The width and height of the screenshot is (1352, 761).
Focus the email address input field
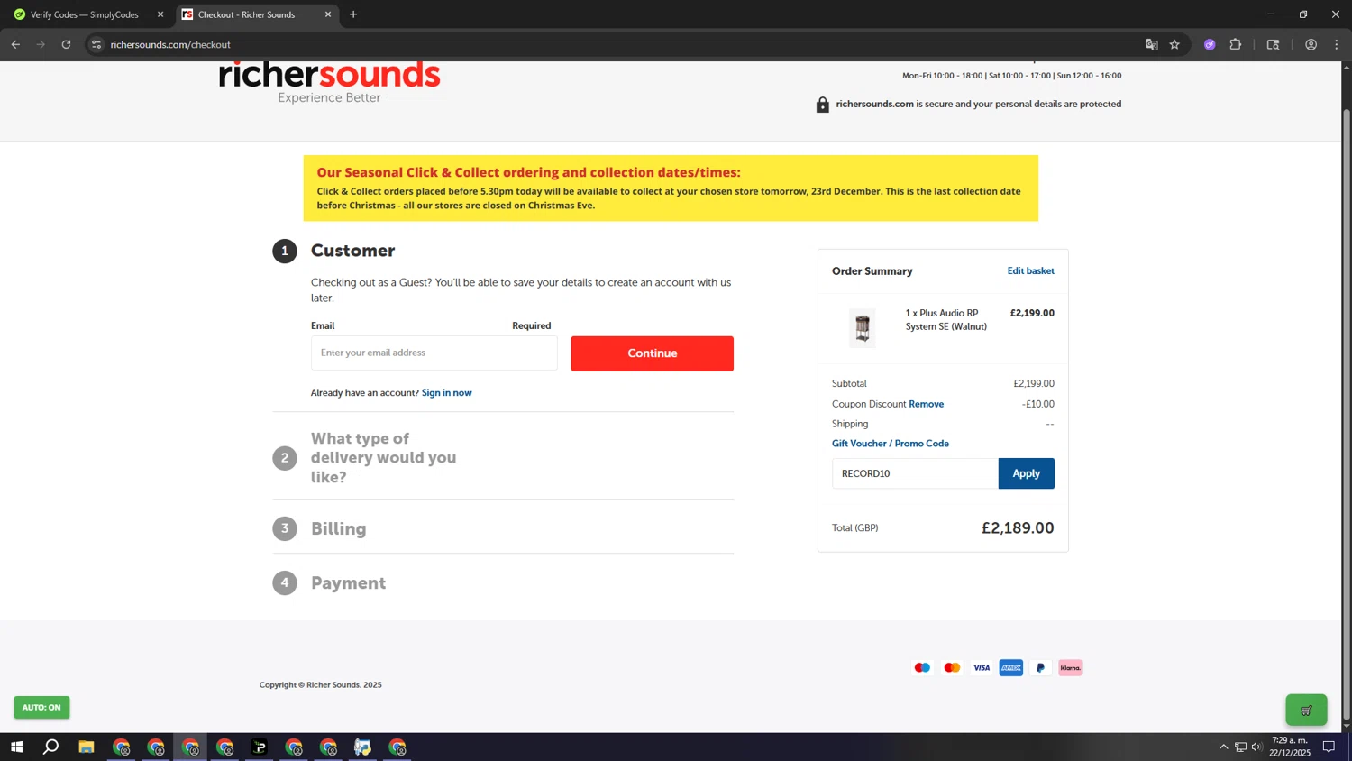434,353
